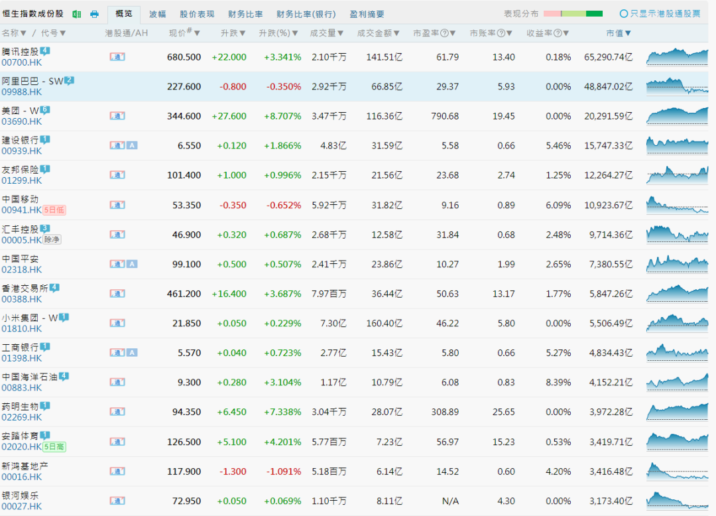The image size is (716, 516).
Task: Open the help icon next to 市账率
Action: pos(501,33)
